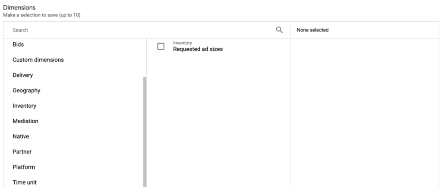Select Geography in the category list
The height and width of the screenshot is (191, 442).
click(26, 91)
